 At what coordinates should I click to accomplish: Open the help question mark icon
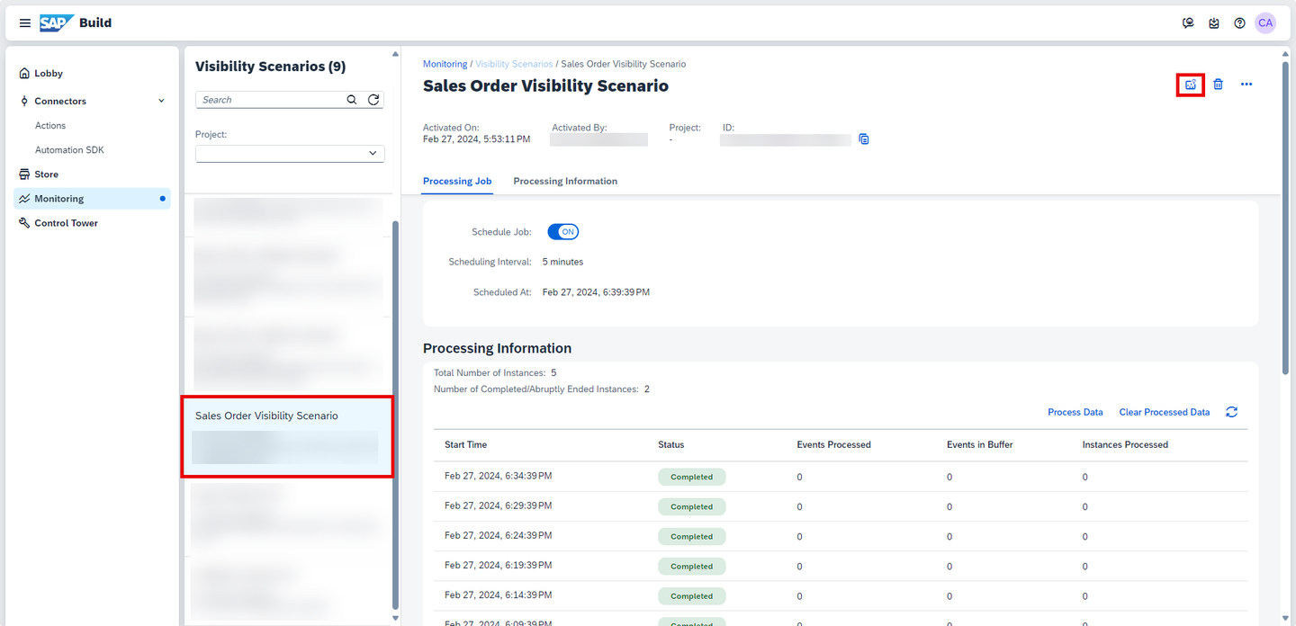point(1239,23)
